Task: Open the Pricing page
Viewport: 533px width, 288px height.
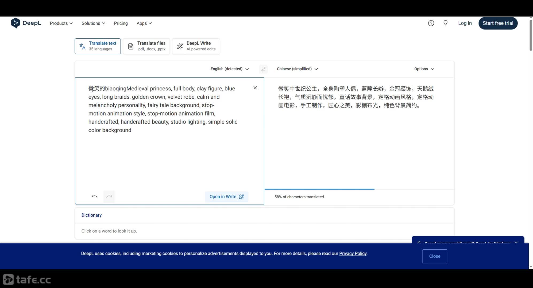Action: click(121, 23)
